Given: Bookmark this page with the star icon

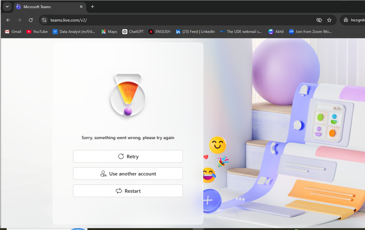Looking at the screenshot, I should (329, 20).
